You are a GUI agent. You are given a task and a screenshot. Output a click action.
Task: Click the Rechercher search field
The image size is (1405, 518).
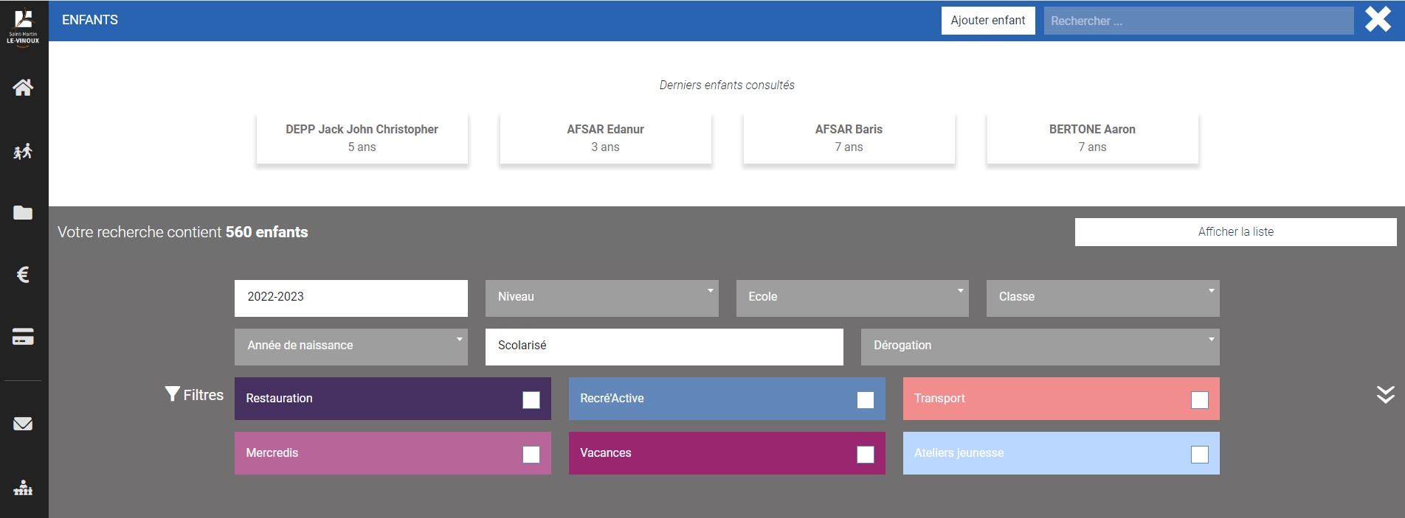click(1198, 21)
